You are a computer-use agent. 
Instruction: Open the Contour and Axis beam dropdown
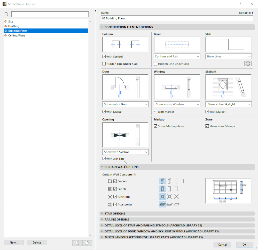(x=177, y=56)
